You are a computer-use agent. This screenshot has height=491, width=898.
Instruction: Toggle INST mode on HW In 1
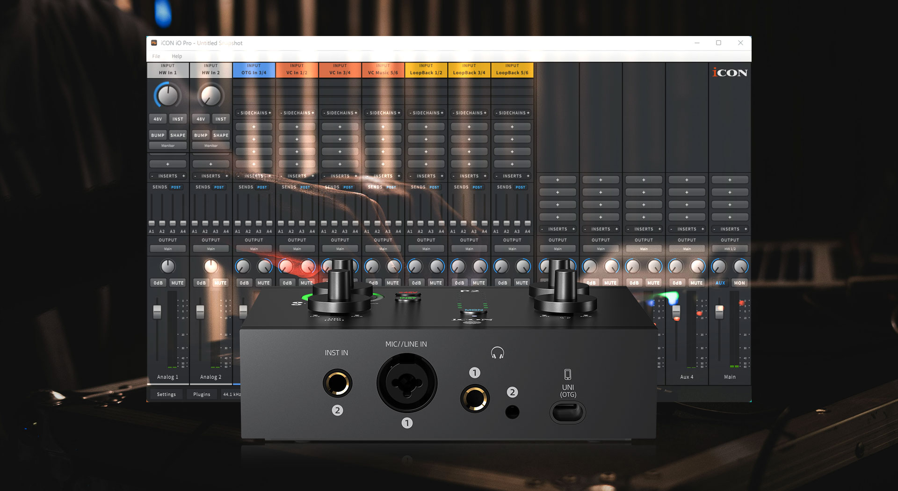point(178,119)
